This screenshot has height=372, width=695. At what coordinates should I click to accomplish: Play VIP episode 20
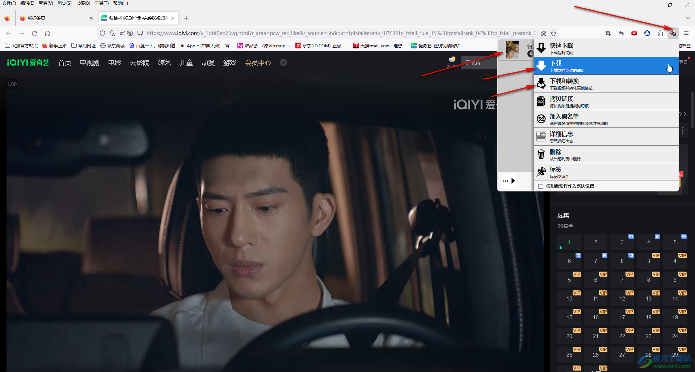point(569,336)
